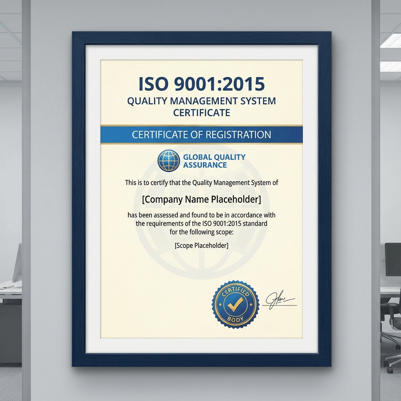
Task: Click the gold checkmark inside the seal
Action: click(x=235, y=304)
